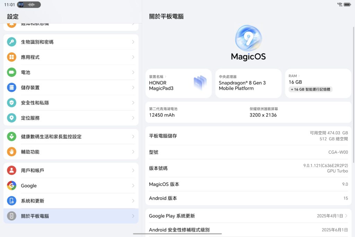
Task: Expand chevron on 健康數碼生活和家長監控設定 row
Action: 133,137
